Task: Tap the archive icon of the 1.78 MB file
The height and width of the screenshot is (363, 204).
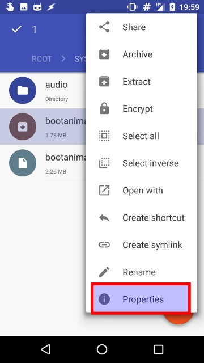Action: point(23,126)
